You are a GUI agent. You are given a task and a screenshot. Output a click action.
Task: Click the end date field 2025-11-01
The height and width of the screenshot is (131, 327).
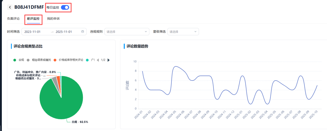pos(64,32)
